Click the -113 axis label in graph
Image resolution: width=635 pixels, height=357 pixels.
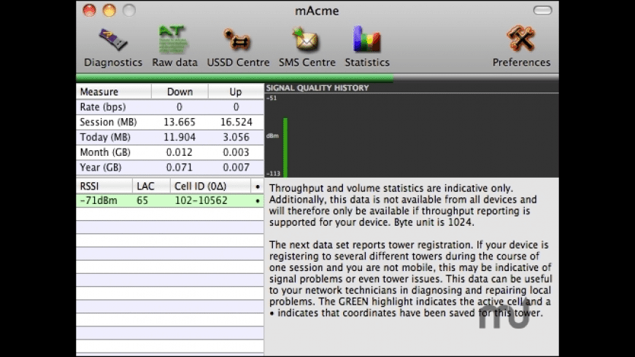point(274,173)
